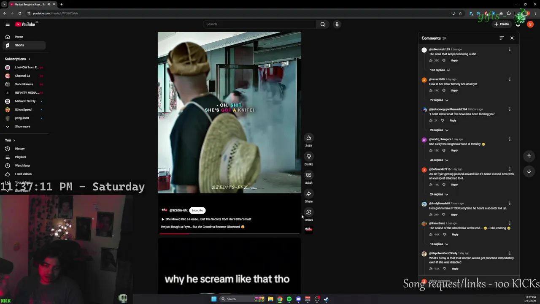This screenshot has width=540, height=304.
Task: Reload the page in Chrome
Action: (x=19, y=13)
